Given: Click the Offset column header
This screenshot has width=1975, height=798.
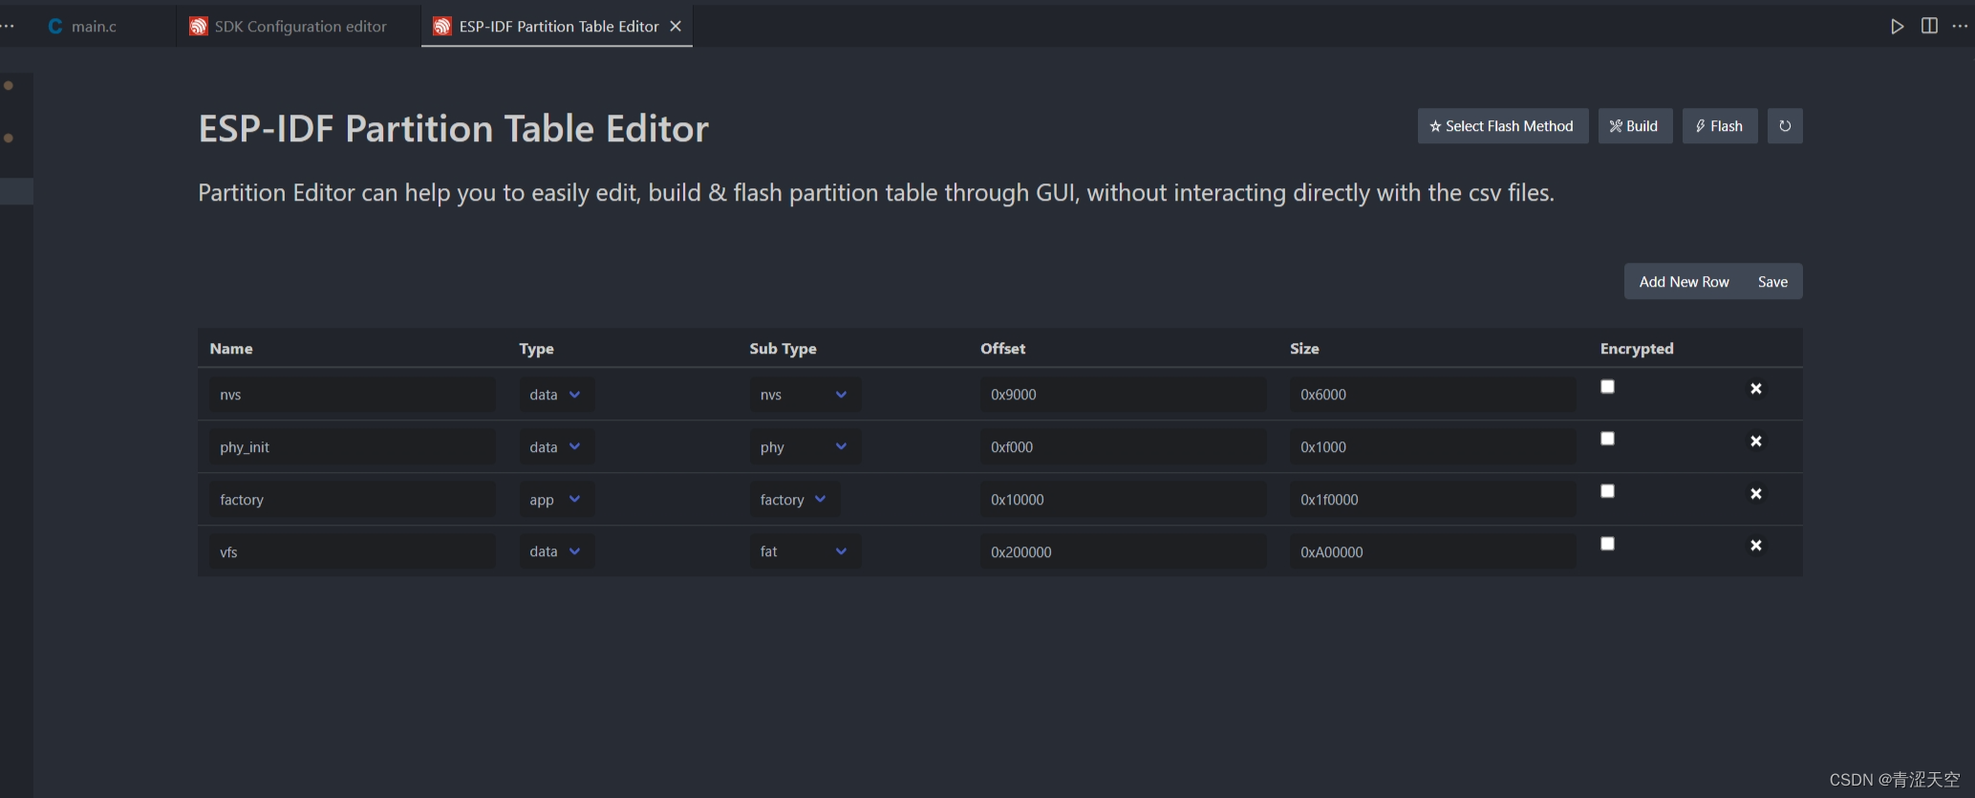Looking at the screenshot, I should [x=1002, y=349].
